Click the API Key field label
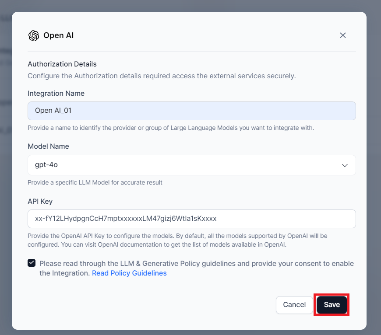Image resolution: width=381 pixels, height=335 pixels. 40,201
